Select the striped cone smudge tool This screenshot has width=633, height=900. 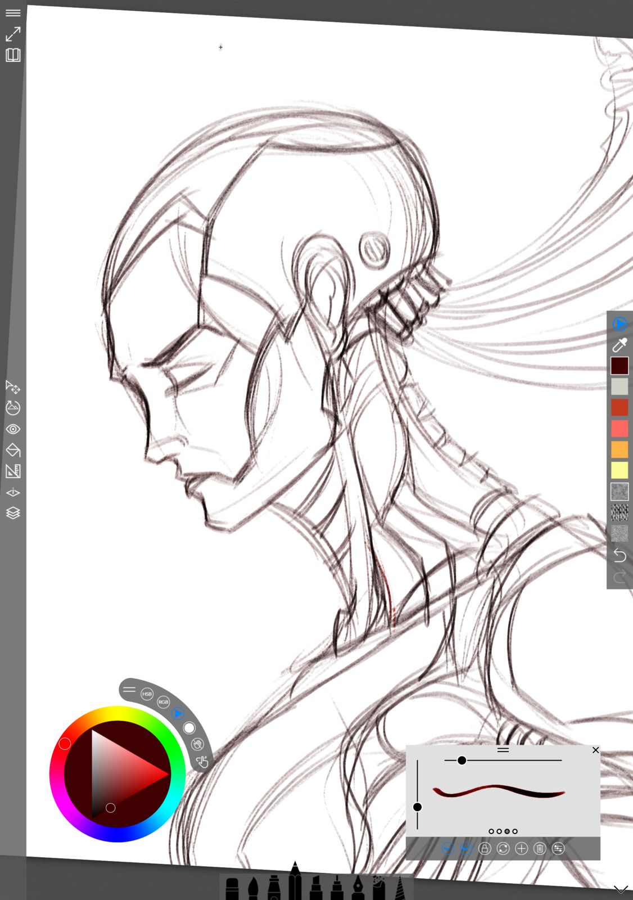pos(400,888)
